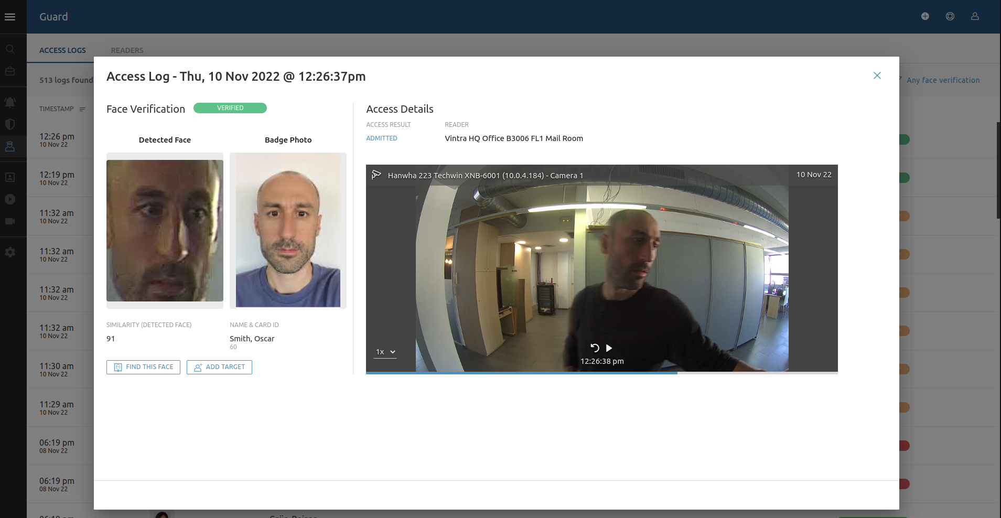Click the video progress bar
This screenshot has height=518, width=1001.
click(x=601, y=373)
